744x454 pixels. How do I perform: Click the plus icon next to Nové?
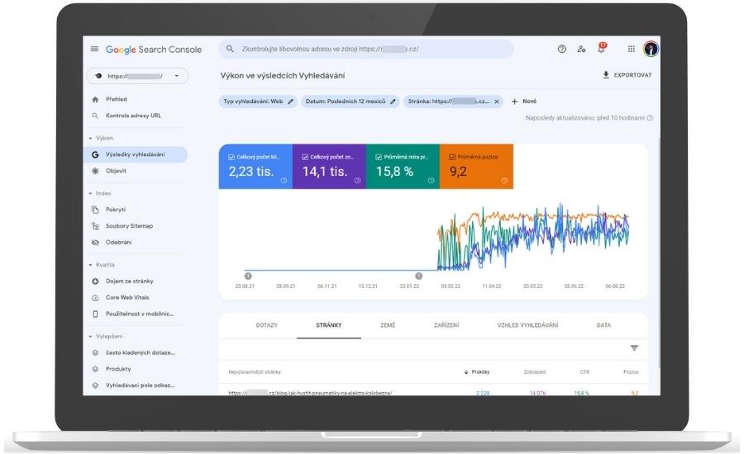tap(514, 102)
